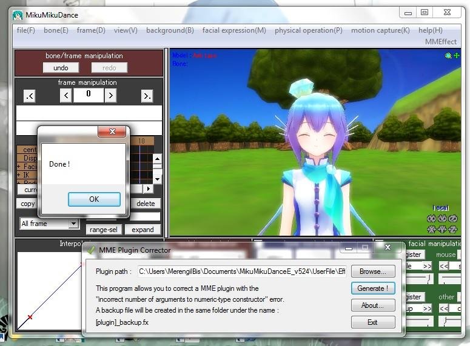This screenshot has height=346, width=470.
Task: Click OK in the 'Done !' dialog
Action: coord(94,199)
